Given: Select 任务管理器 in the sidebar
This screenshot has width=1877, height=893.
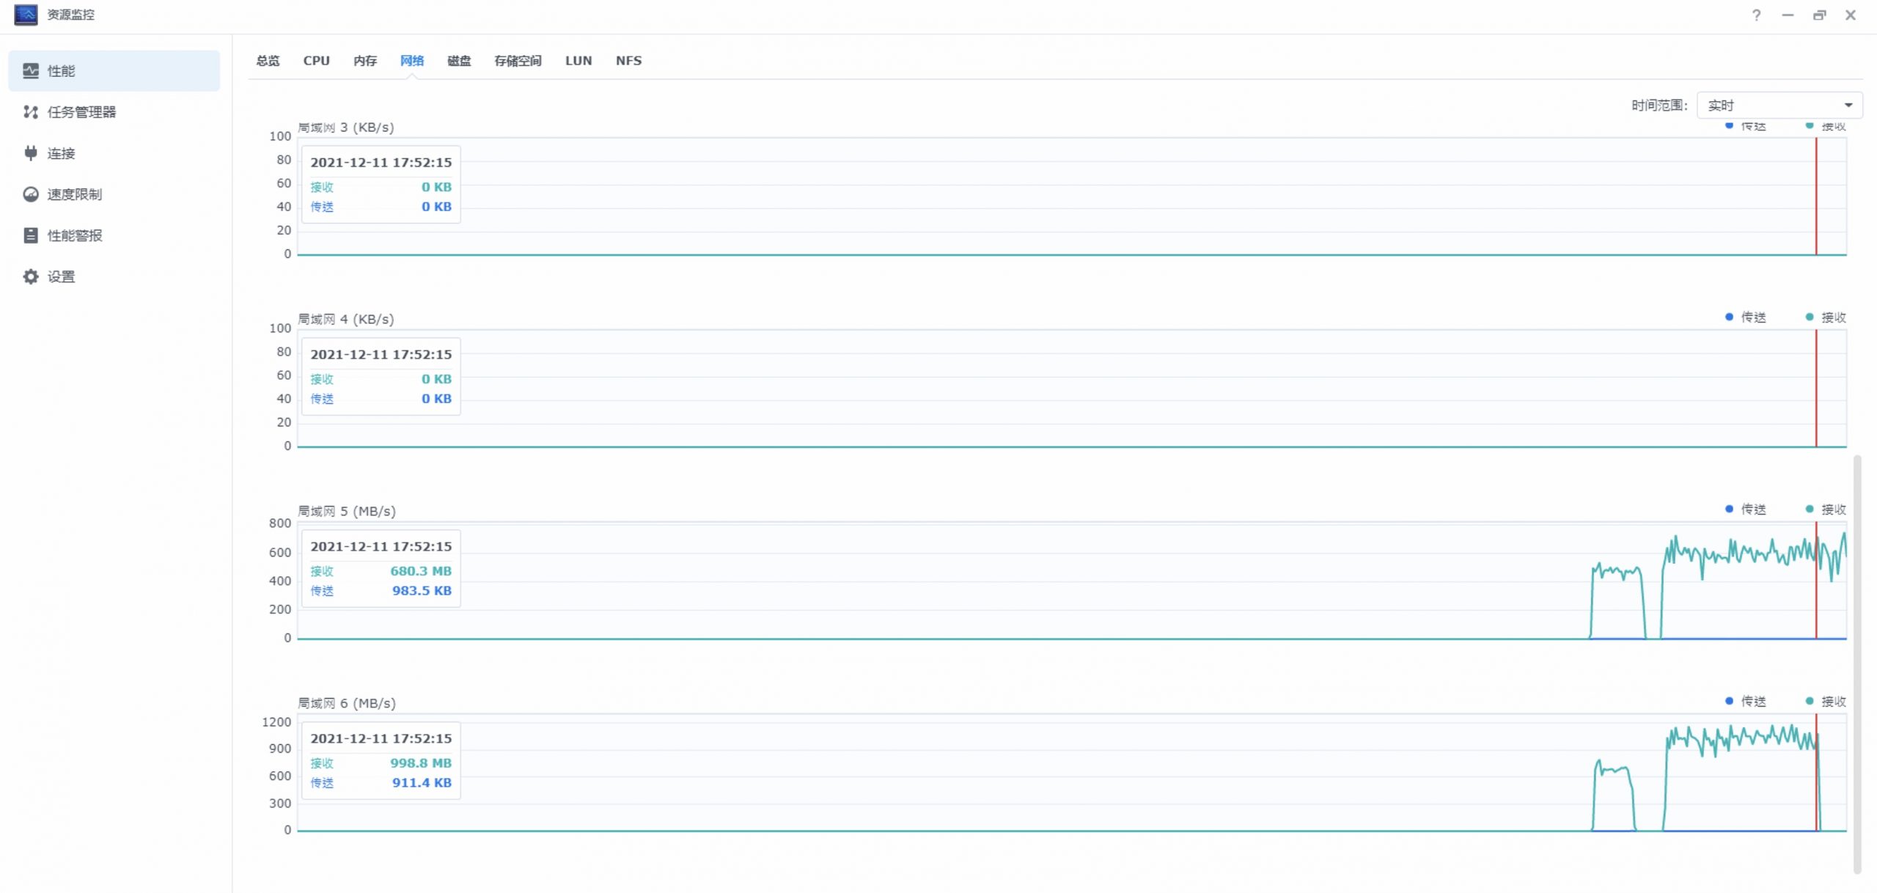Looking at the screenshot, I should pos(114,111).
